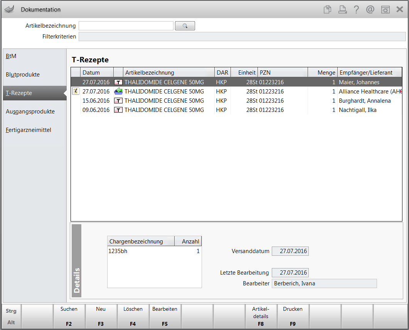
Task: Click the T icon in Nachtigall, Ilka row
Action: 118,110
